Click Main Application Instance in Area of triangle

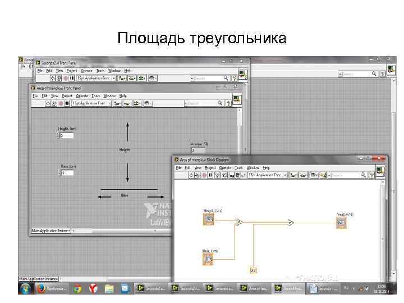[50, 231]
